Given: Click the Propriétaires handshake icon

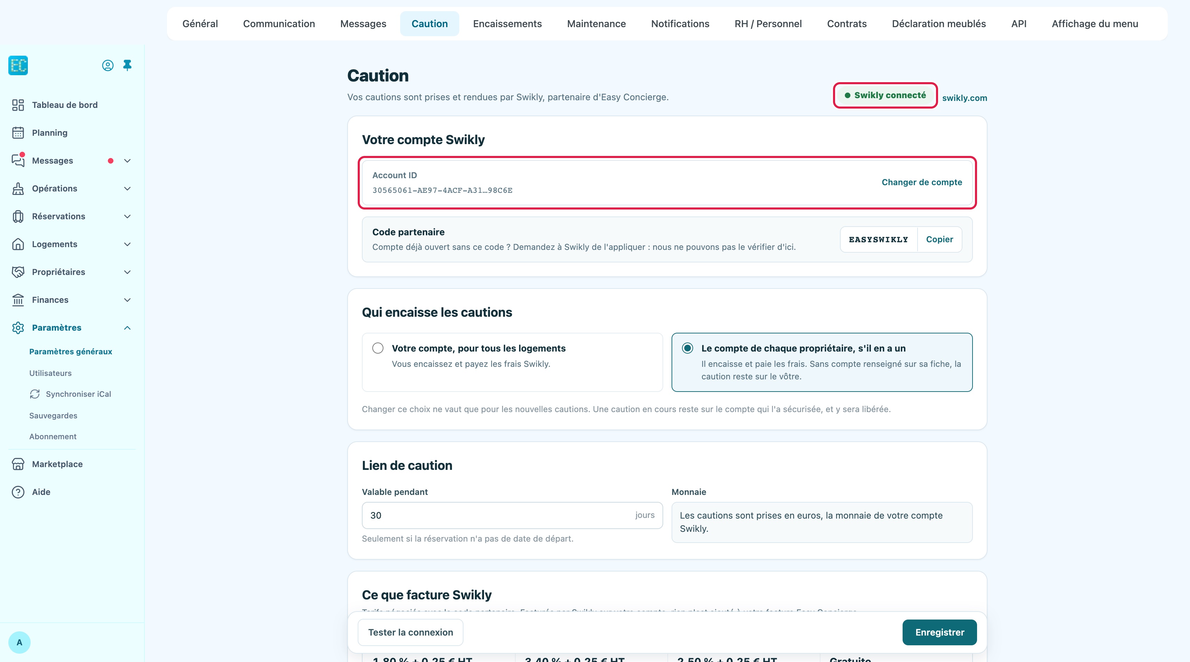Looking at the screenshot, I should click(18, 271).
